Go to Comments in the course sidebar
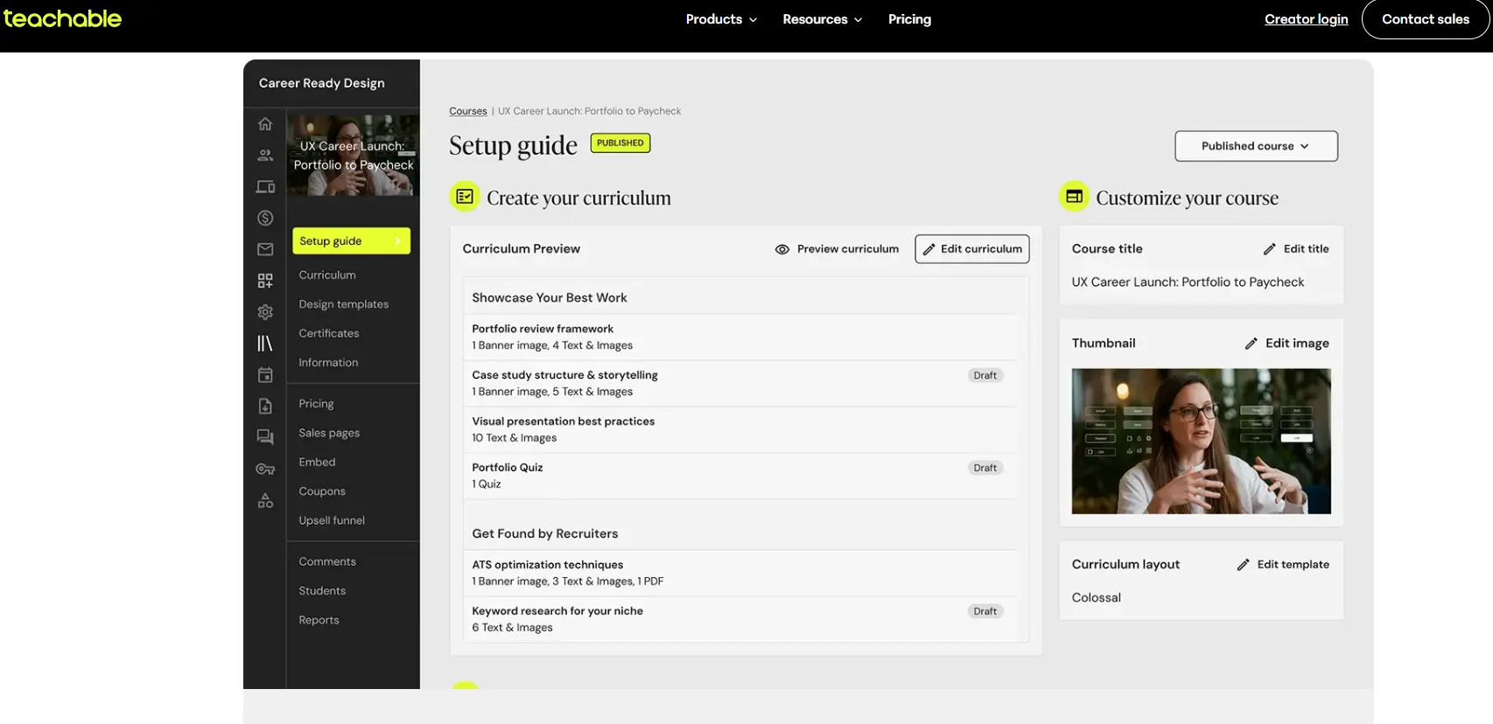The height and width of the screenshot is (724, 1493). 327,561
